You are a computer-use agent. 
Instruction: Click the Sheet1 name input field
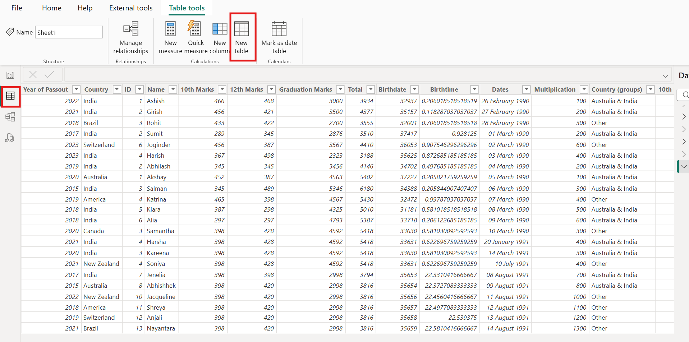pyautogui.click(x=68, y=32)
